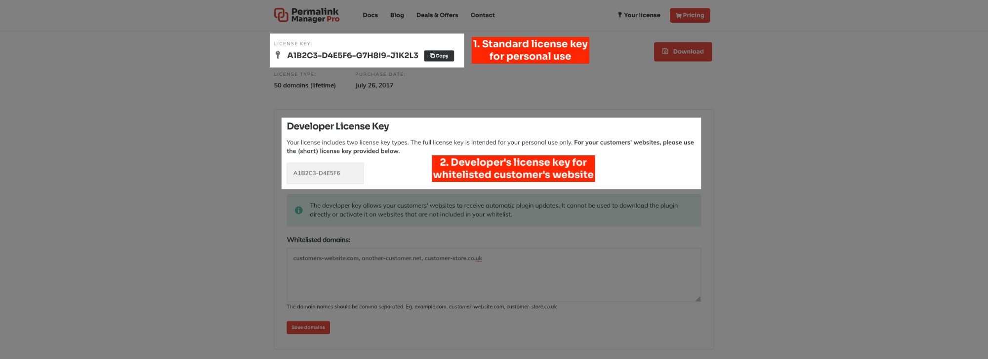
Task: Click the red Pricing button
Action: [690, 15]
